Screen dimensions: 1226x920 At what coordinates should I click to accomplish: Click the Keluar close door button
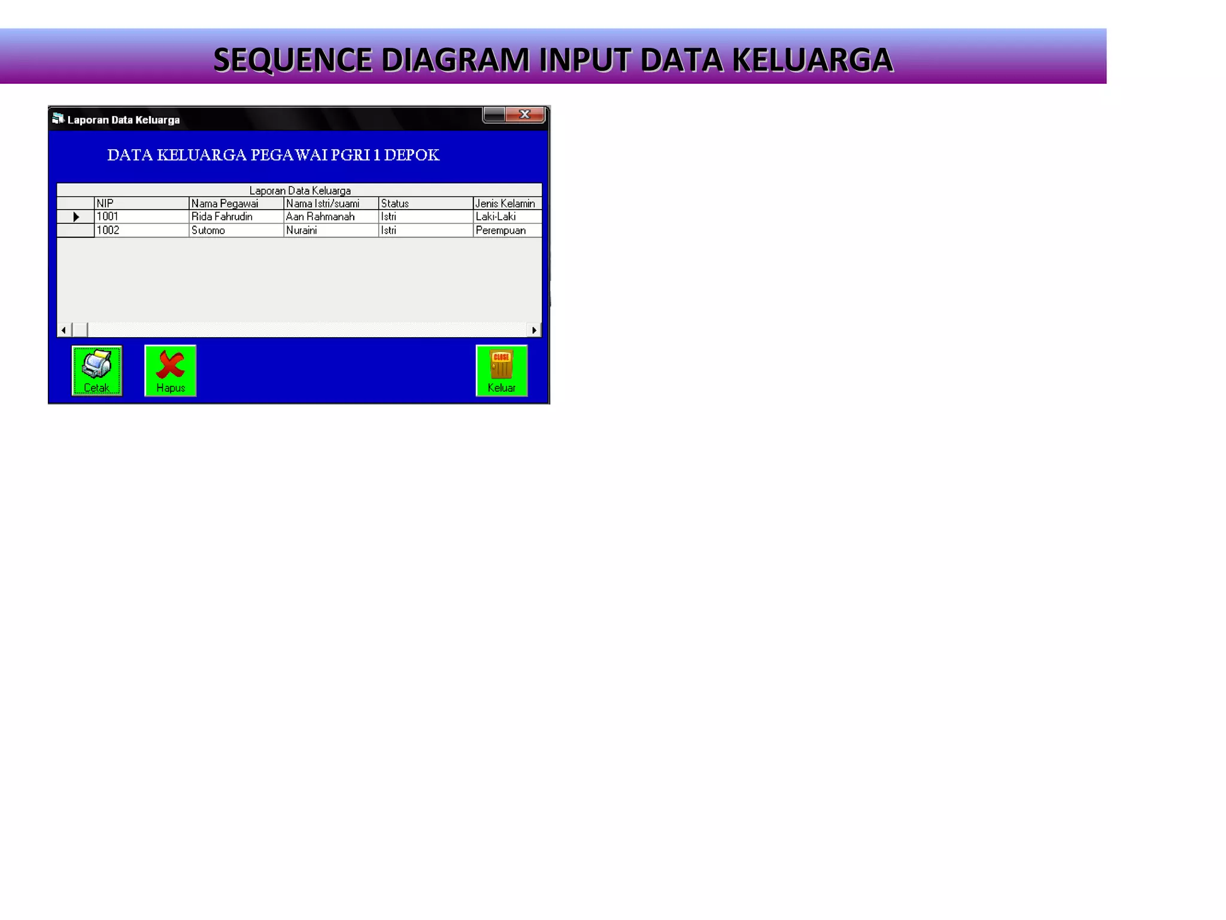(502, 371)
